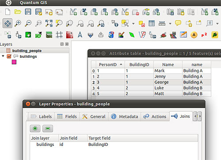Click the green add join button
Viewport: 221px width, 160px height.
coord(35,128)
